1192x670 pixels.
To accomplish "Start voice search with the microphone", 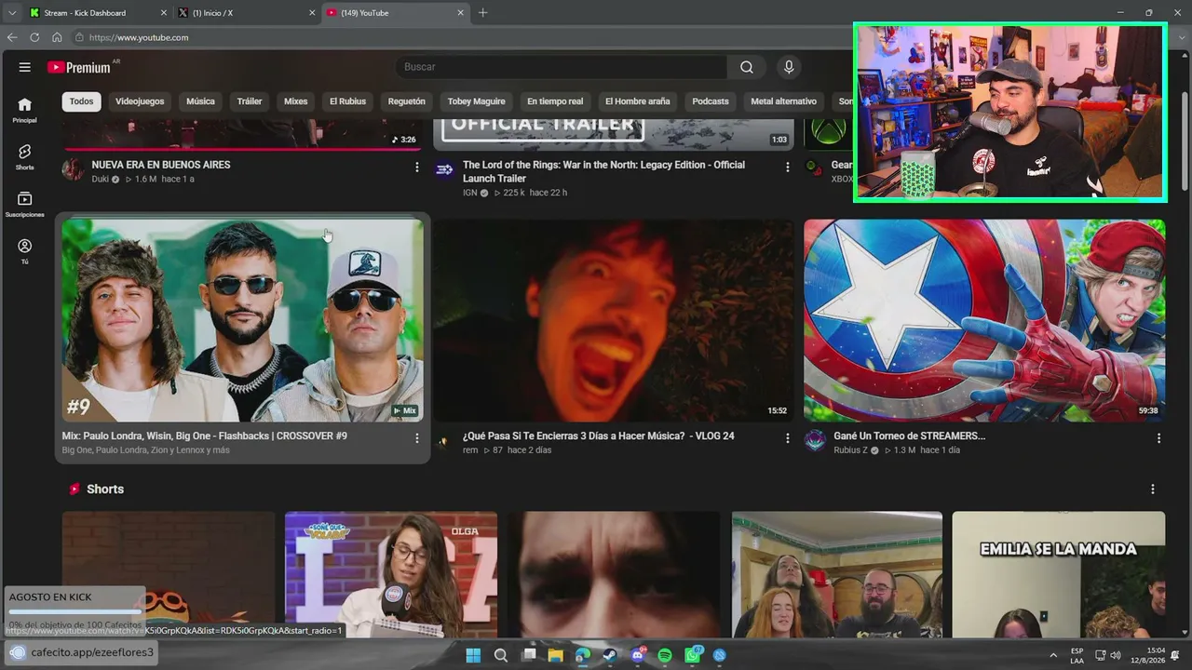I will pyautogui.click(x=789, y=67).
